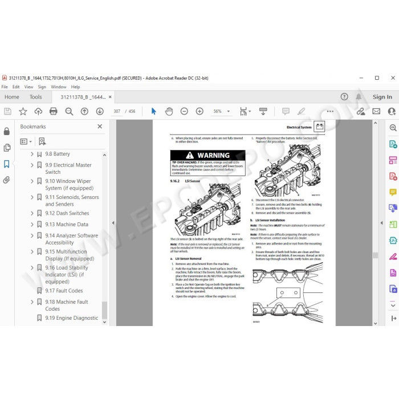Screen dimensions: 399x399
Task: Open the Edit menu
Action: pyautogui.click(x=16, y=87)
